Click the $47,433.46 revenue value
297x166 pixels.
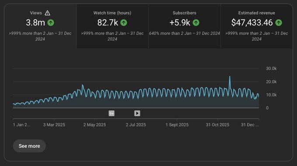click(252, 23)
